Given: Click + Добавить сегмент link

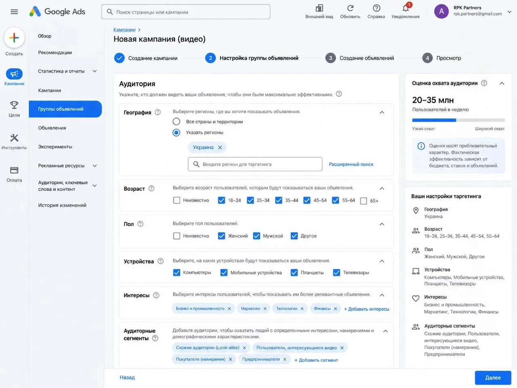Looking at the screenshot, I should (x=316, y=360).
